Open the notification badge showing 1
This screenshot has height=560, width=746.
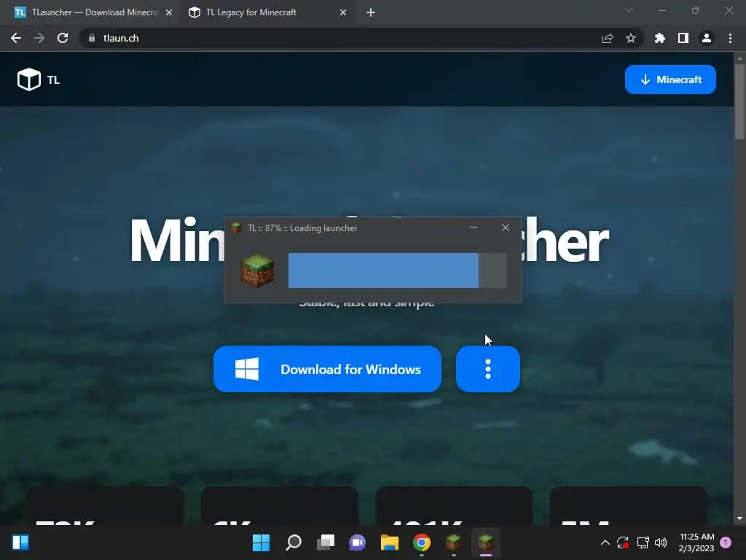(x=726, y=542)
